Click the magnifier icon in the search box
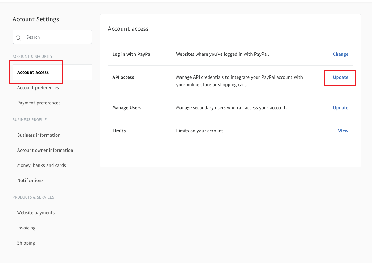Viewport: 372px width, 263px height. coord(18,38)
